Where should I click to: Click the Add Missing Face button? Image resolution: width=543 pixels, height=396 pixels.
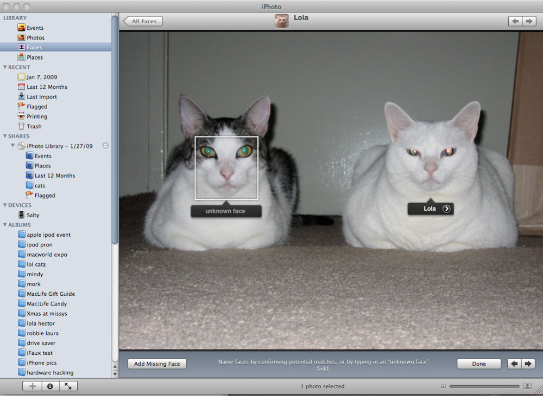[x=157, y=363]
